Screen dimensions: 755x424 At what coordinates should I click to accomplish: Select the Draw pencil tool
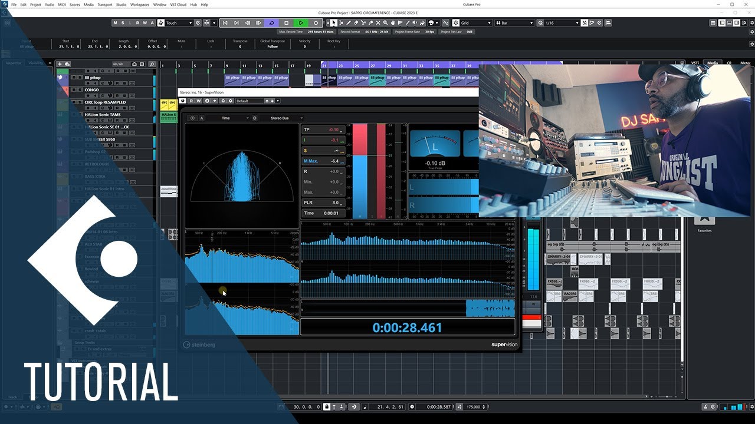[x=348, y=23]
